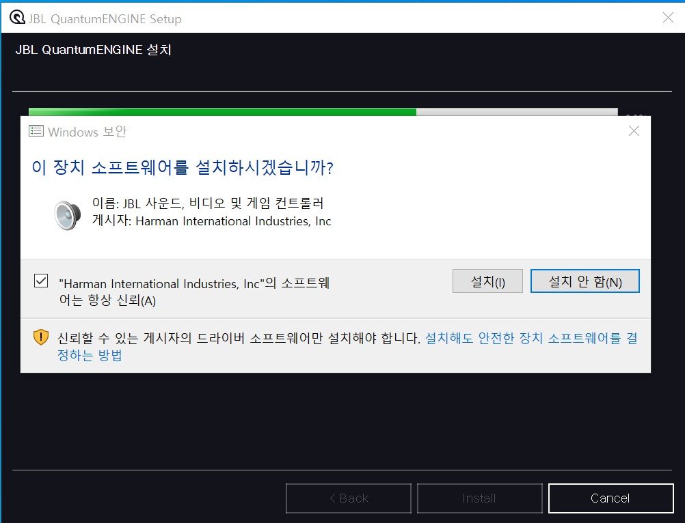Close the Windows 보안 dialog
Image resolution: width=685 pixels, height=523 pixels.
click(x=634, y=131)
